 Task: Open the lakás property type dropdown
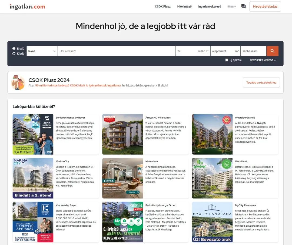click(42, 51)
